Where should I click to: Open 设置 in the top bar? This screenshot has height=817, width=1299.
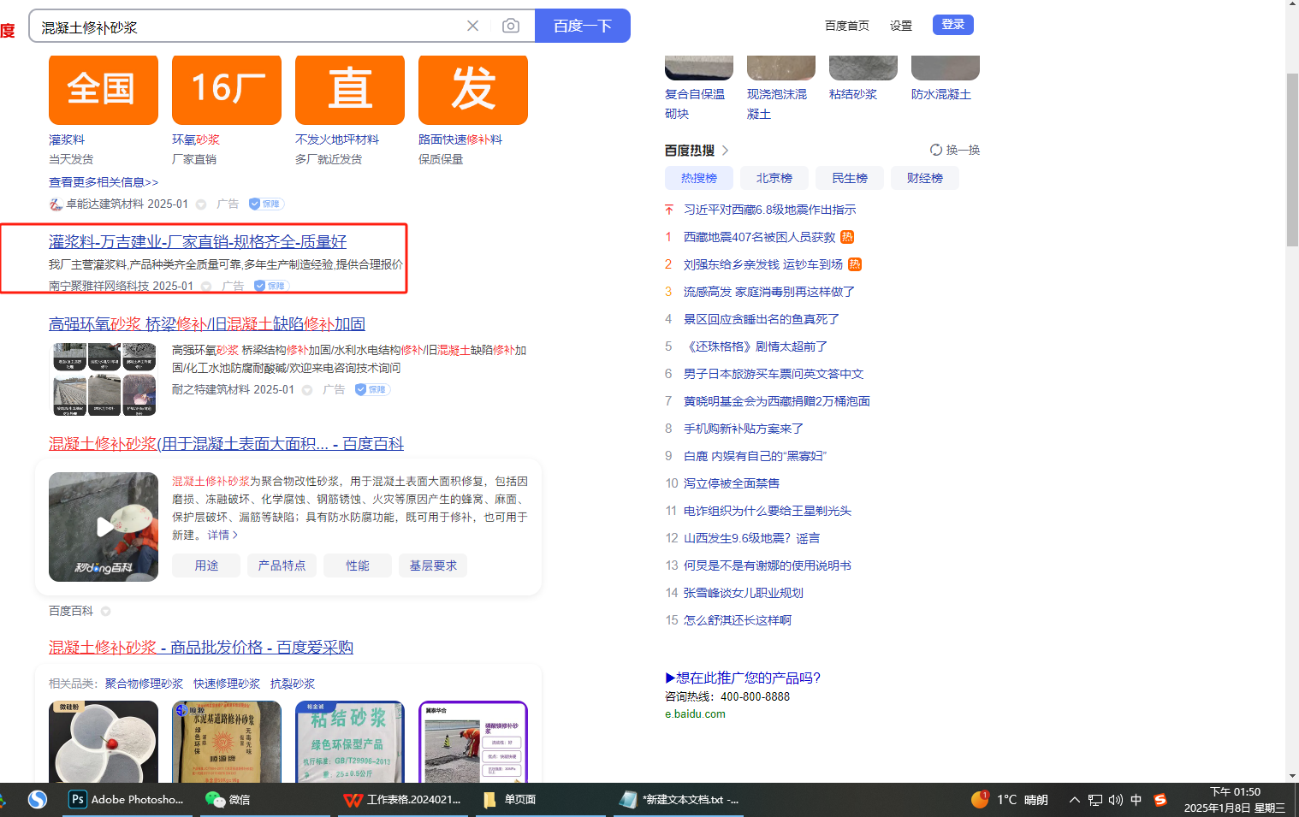tap(901, 26)
